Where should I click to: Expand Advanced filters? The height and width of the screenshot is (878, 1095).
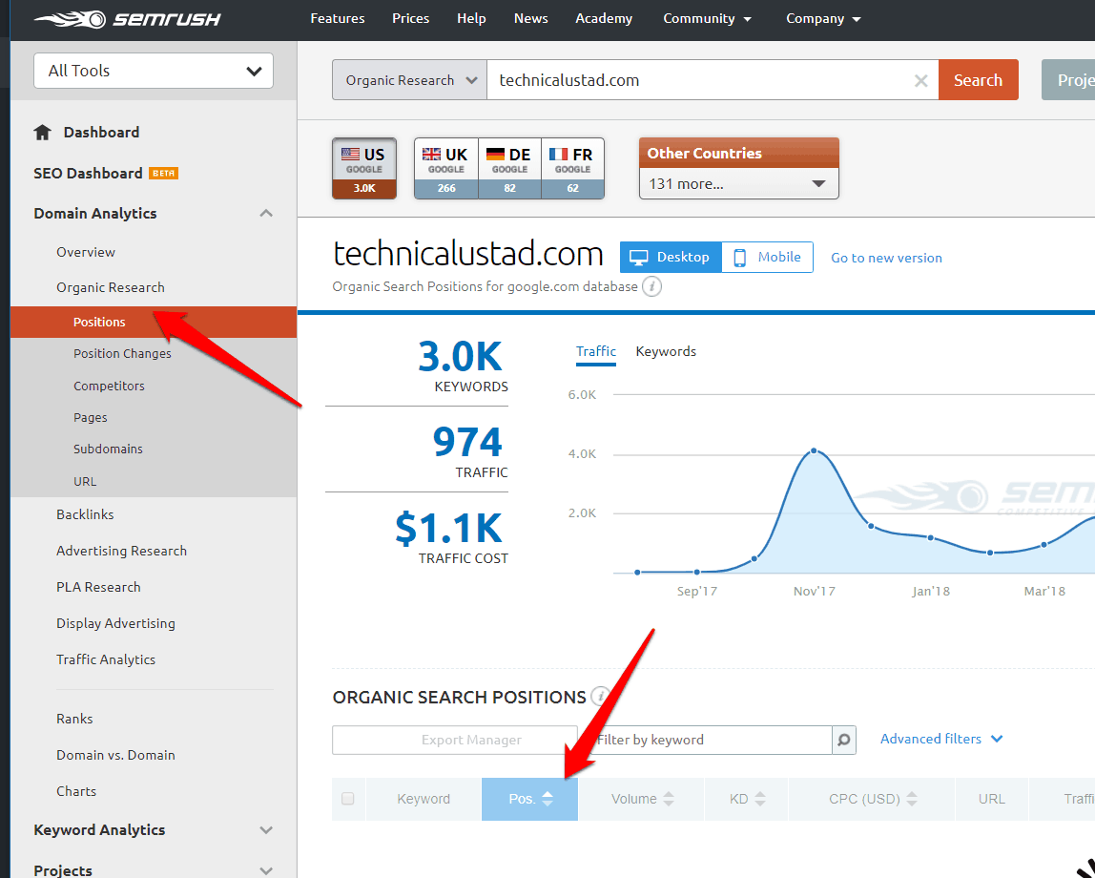[x=941, y=739]
